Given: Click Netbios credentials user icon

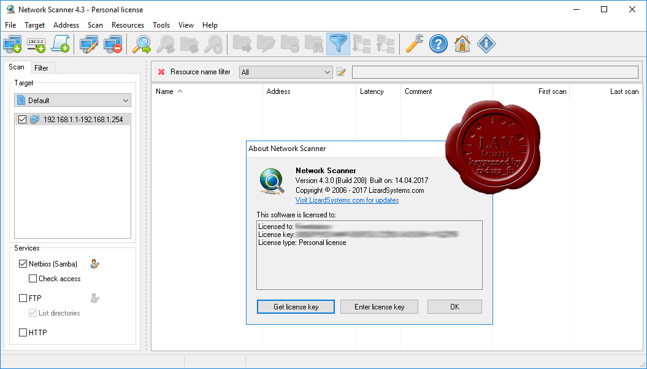Looking at the screenshot, I should (95, 263).
